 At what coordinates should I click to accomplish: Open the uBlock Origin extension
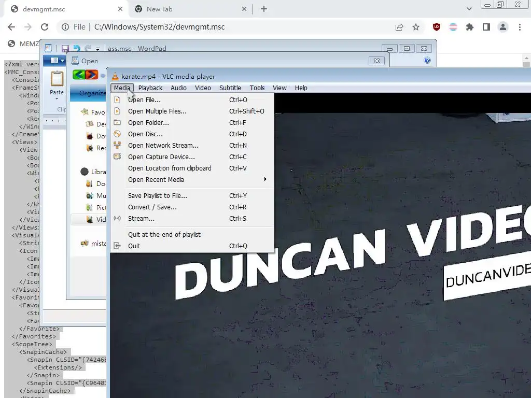(x=437, y=27)
